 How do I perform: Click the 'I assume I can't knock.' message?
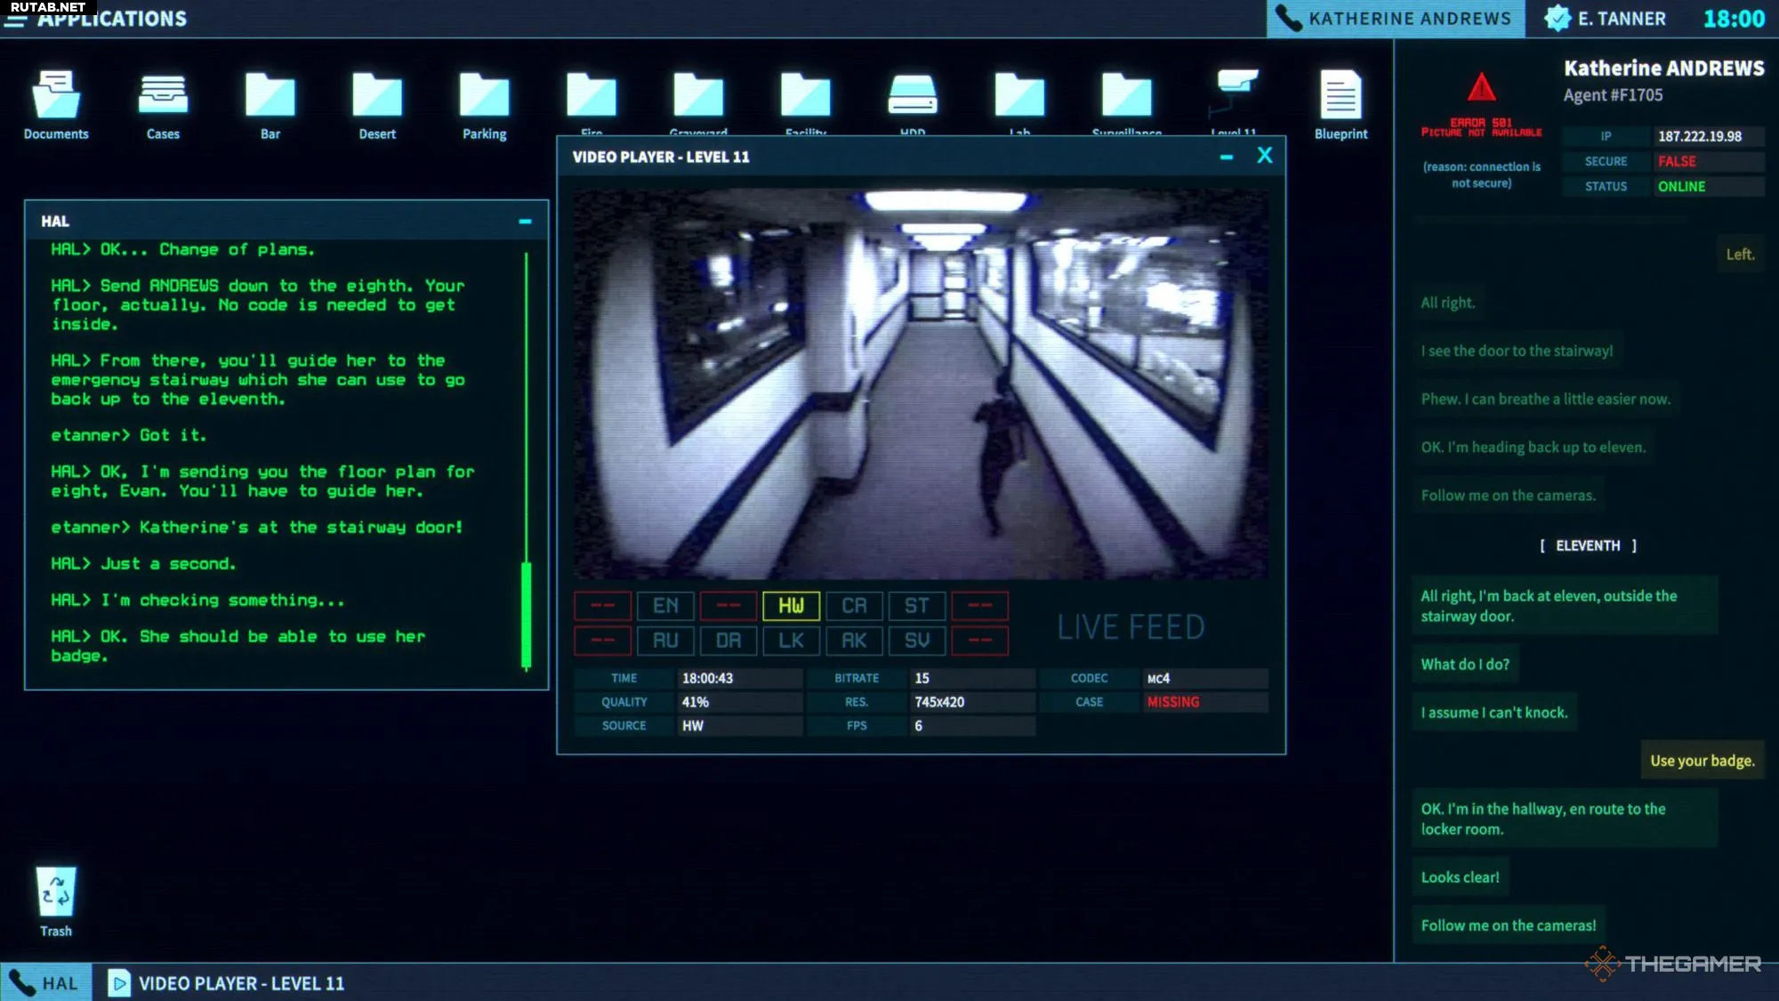[x=1494, y=713]
